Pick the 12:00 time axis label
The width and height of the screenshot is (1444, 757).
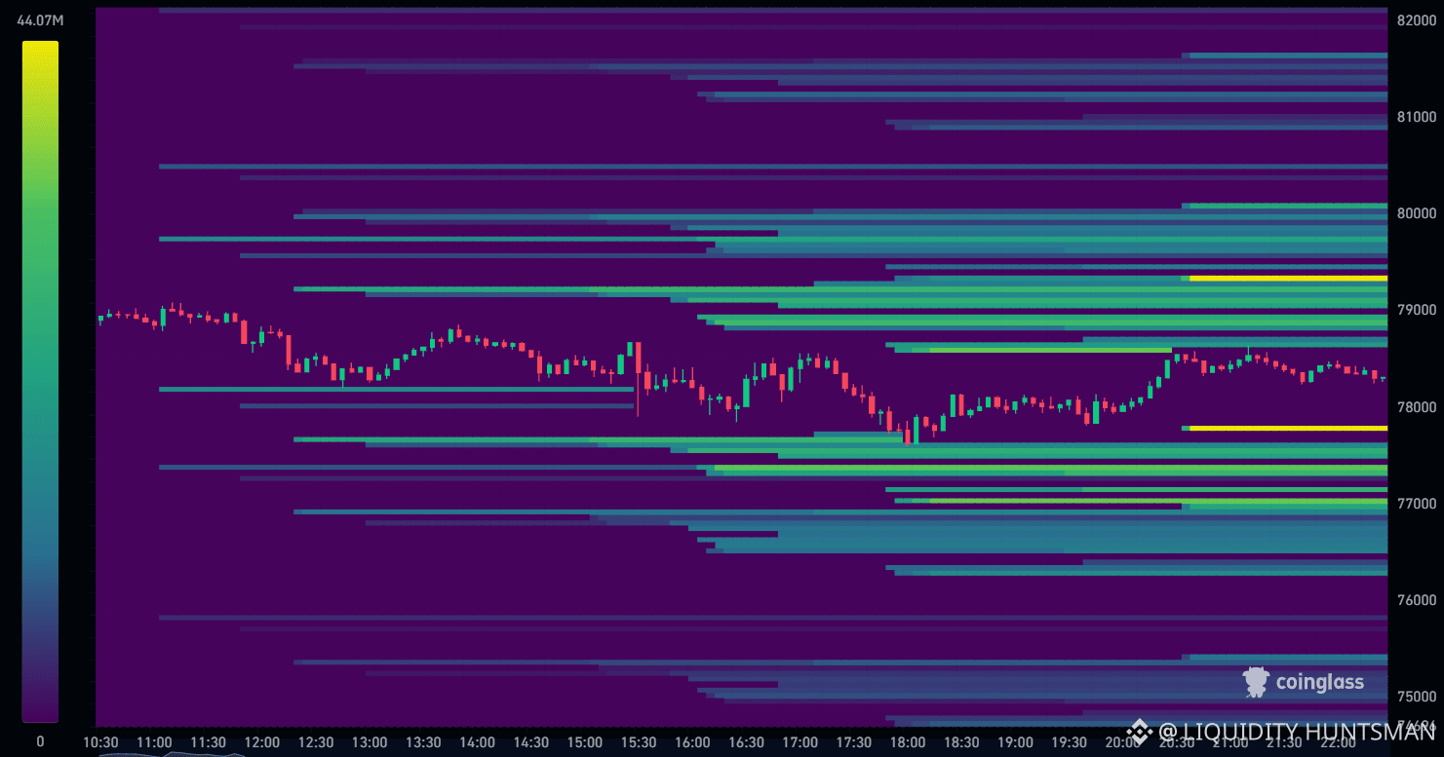pos(262,742)
